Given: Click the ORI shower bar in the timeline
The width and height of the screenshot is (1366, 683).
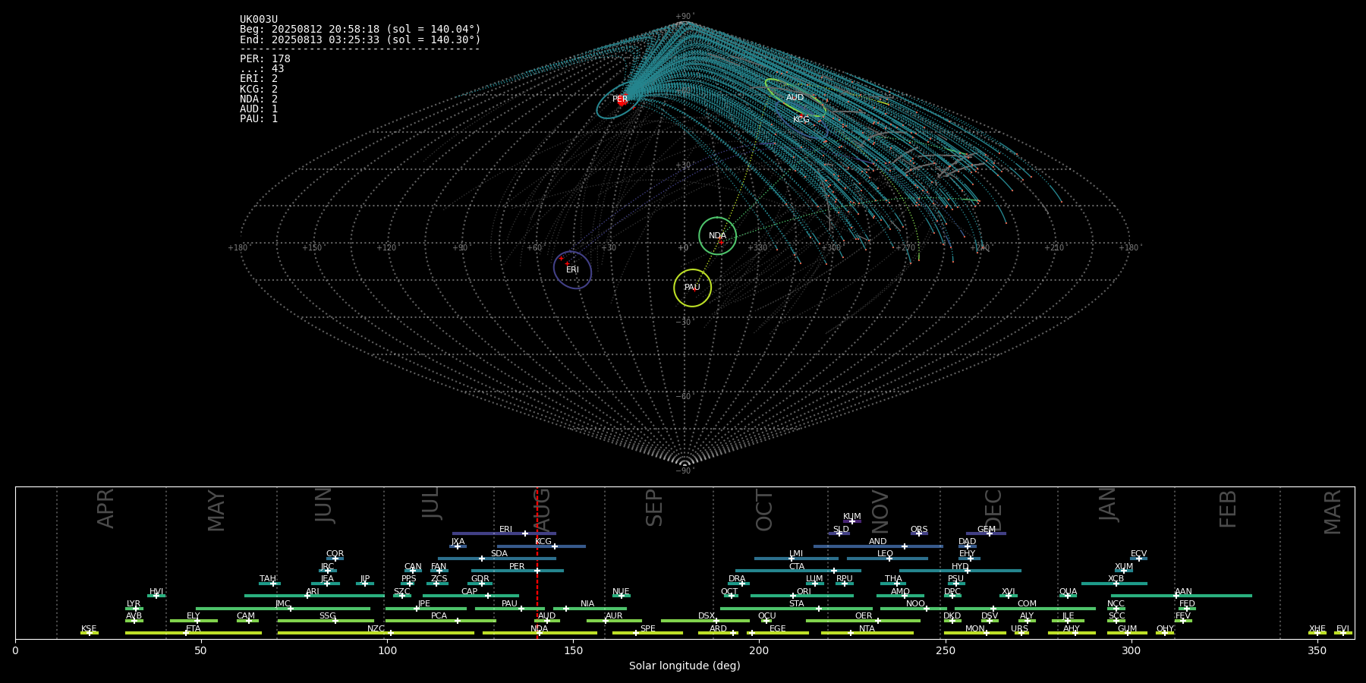Looking at the screenshot, I should [x=802, y=596].
